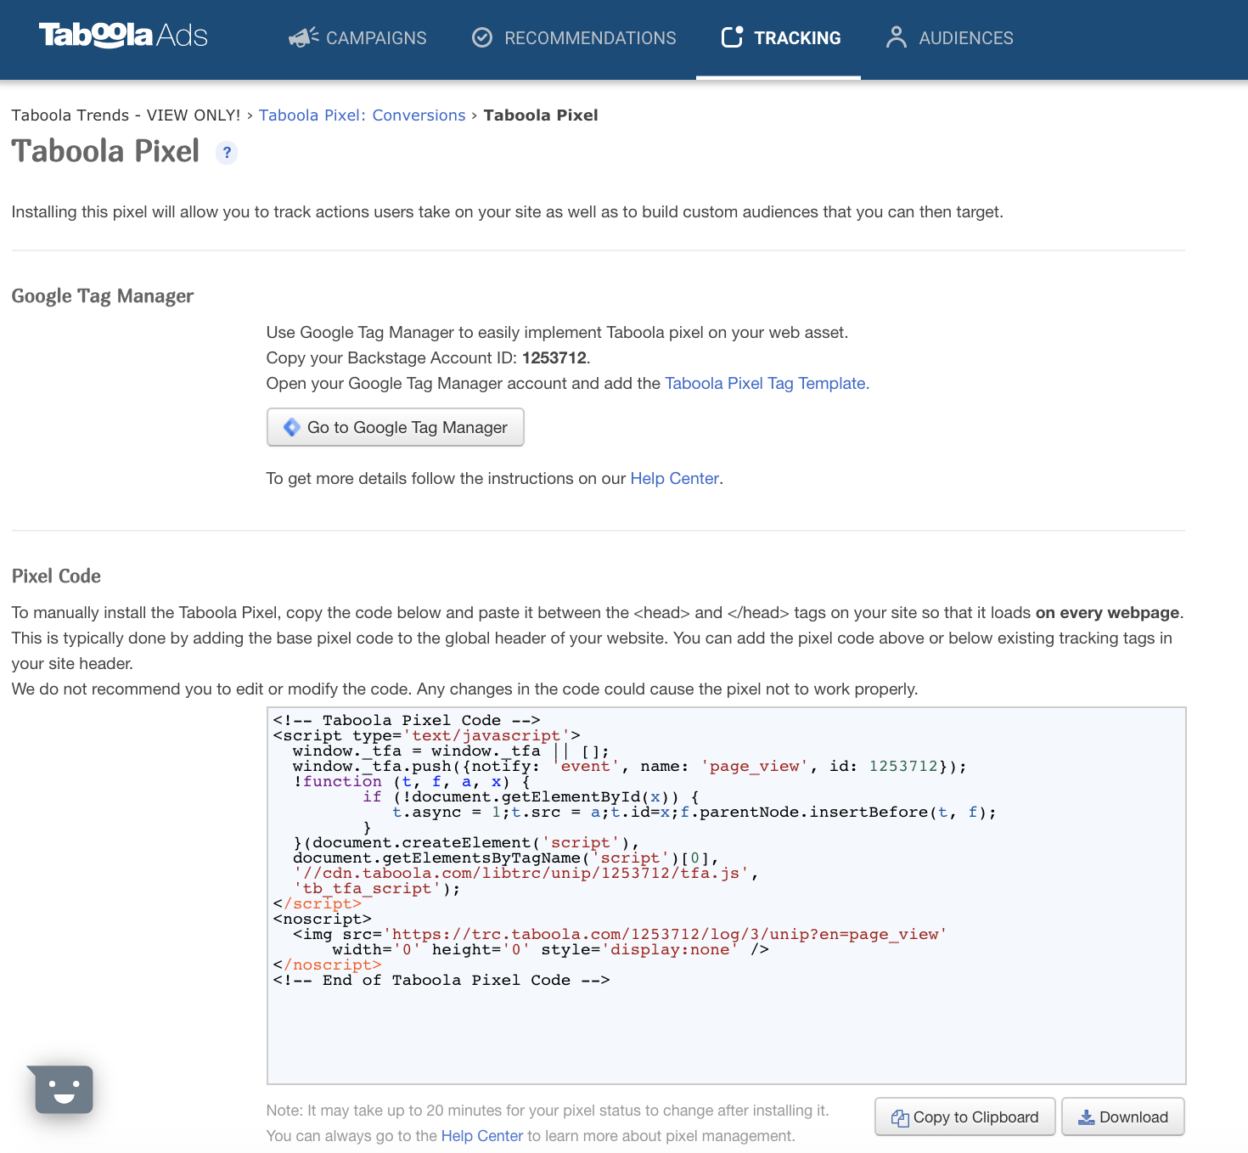Click the '<!-- Taboola Pixel Code -->' comment line
This screenshot has height=1153, width=1248.
pyautogui.click(x=407, y=720)
